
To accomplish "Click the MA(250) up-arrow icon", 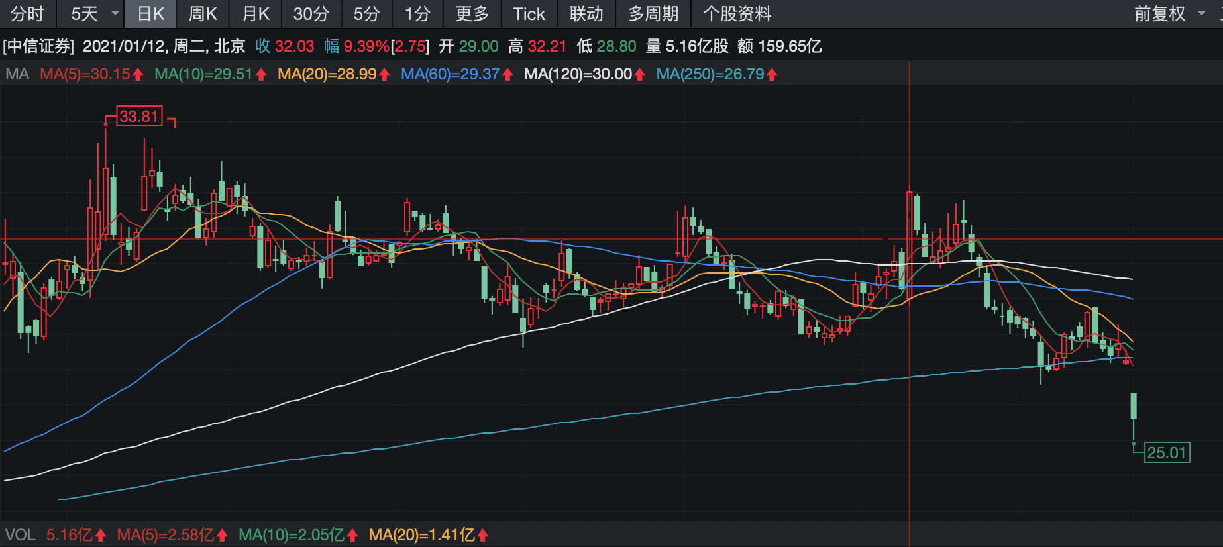I will point(772,74).
